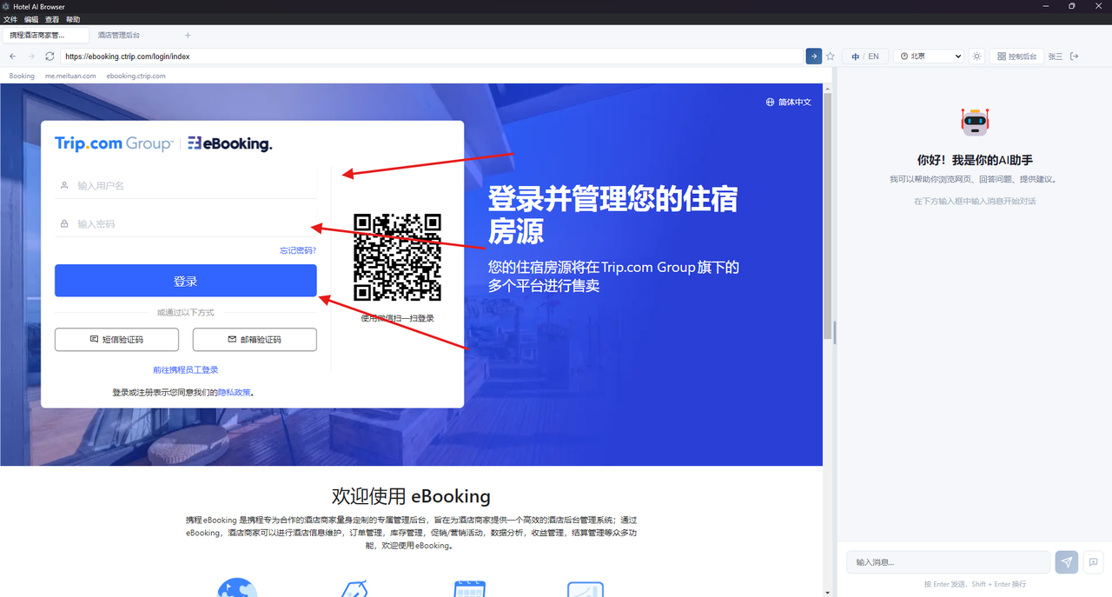Click 忘记密码? link

pyautogui.click(x=298, y=250)
